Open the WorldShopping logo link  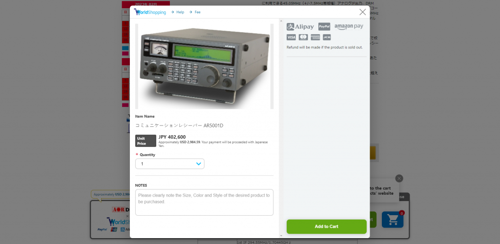click(x=150, y=12)
